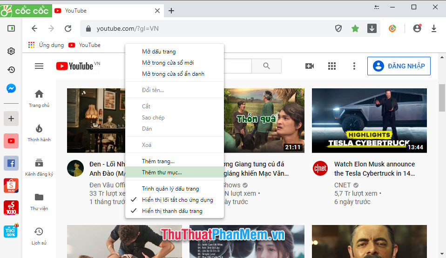Click the tab search arrows icon in title bar

point(377,7)
